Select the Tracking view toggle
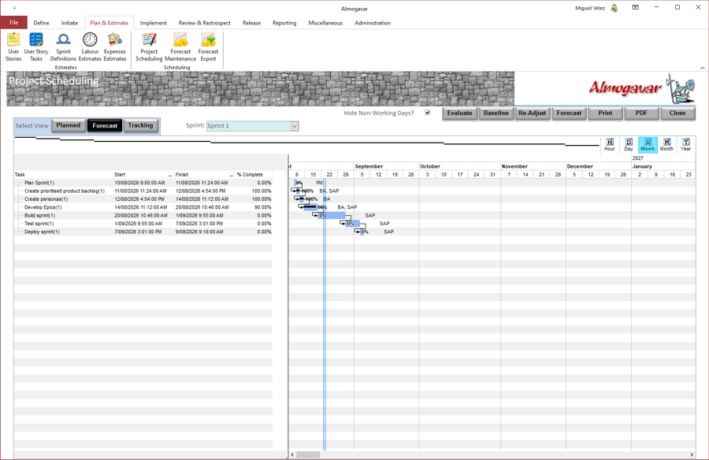 [141, 125]
